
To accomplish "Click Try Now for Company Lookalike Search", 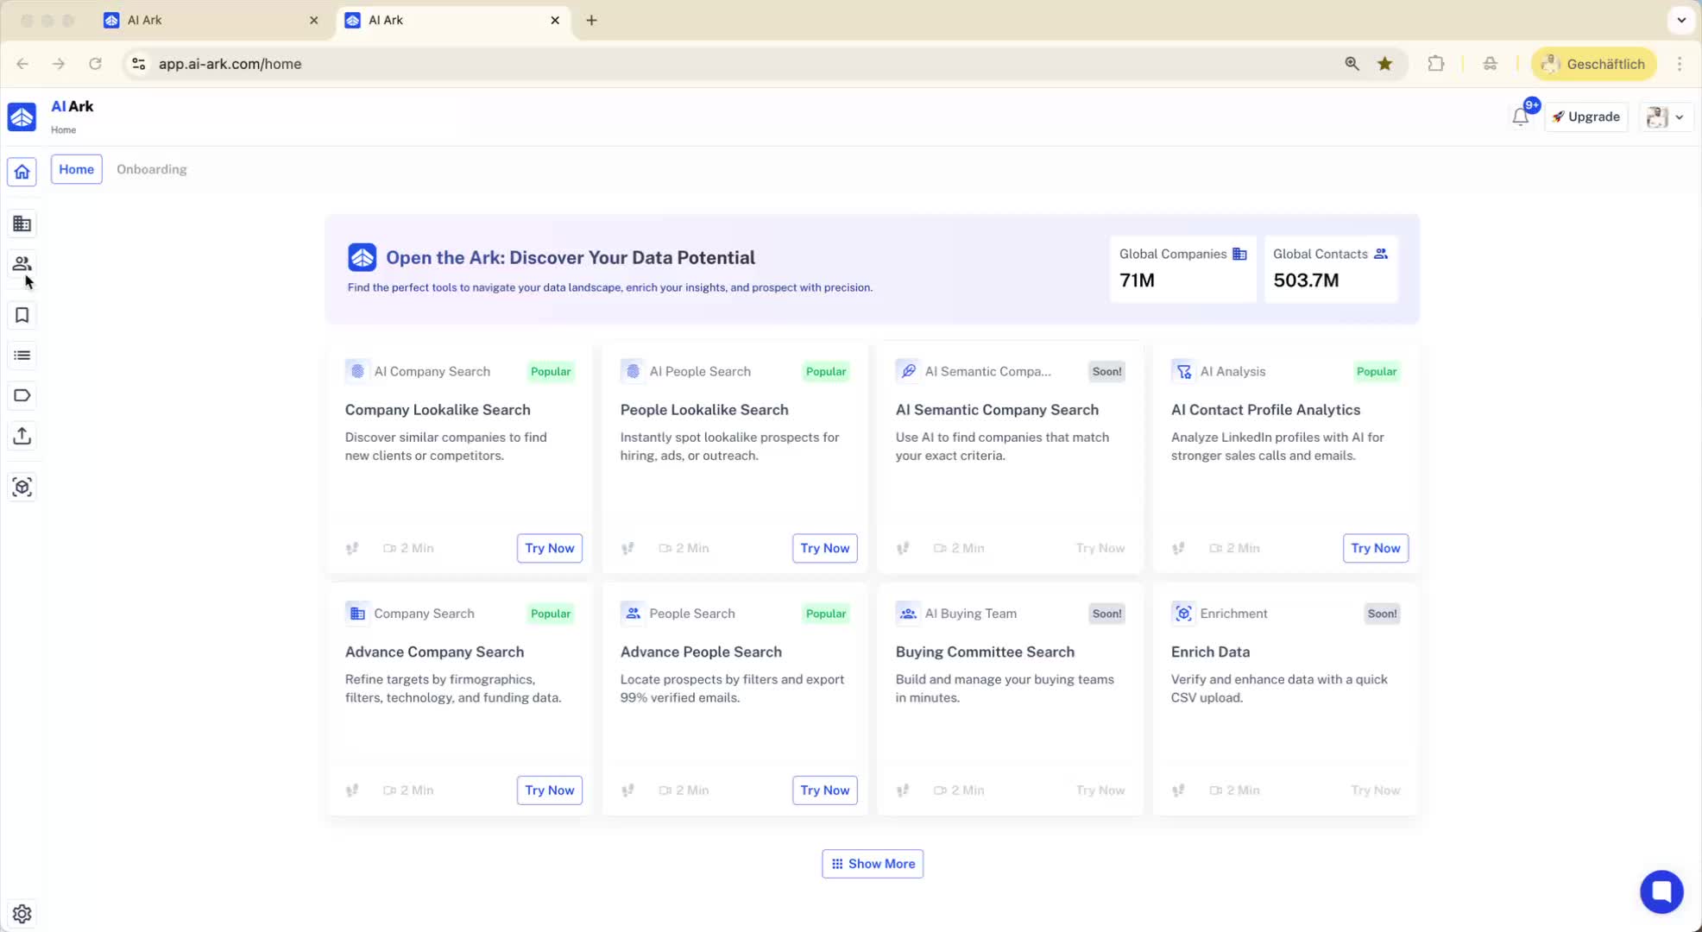I will pos(549,548).
